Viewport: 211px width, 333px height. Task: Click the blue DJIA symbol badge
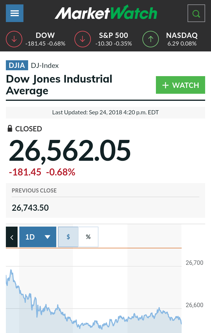click(x=17, y=65)
